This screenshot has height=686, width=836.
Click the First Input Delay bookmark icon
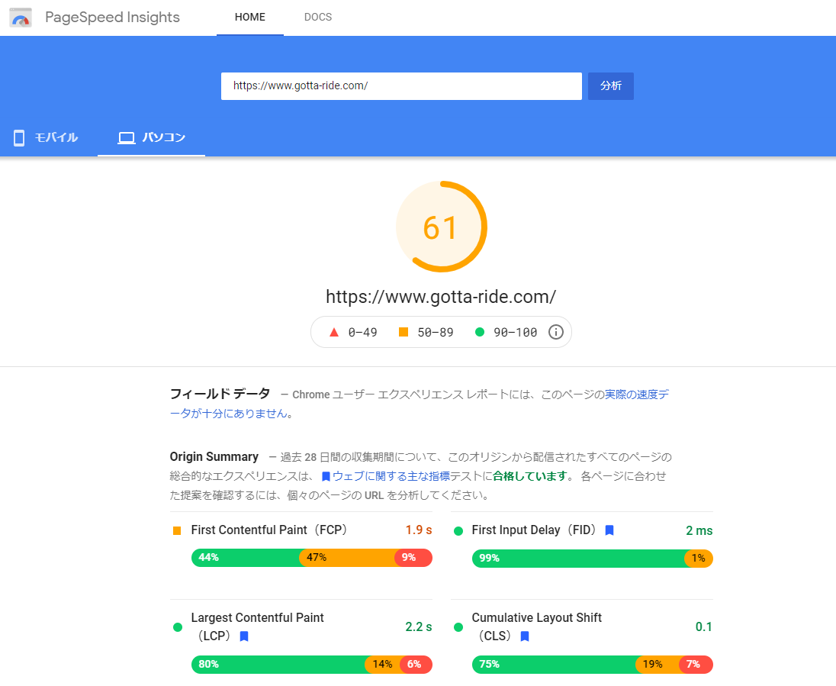(x=609, y=530)
